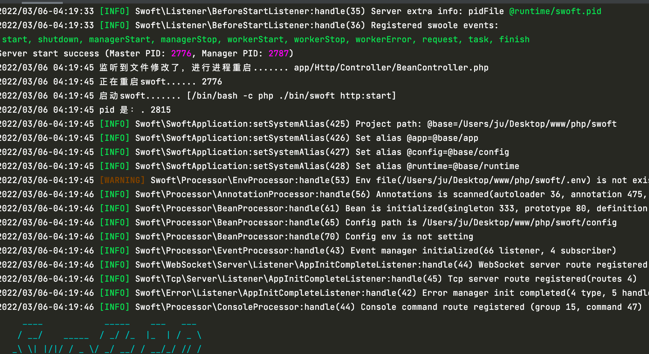Select the new pid 2815
The width and height of the screenshot is (649, 354).
tap(161, 110)
